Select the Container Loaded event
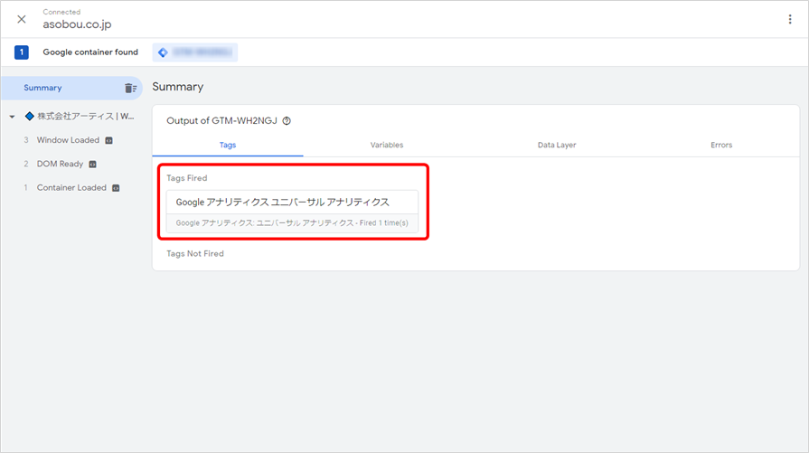Image resolution: width=809 pixels, height=453 pixels. click(71, 187)
